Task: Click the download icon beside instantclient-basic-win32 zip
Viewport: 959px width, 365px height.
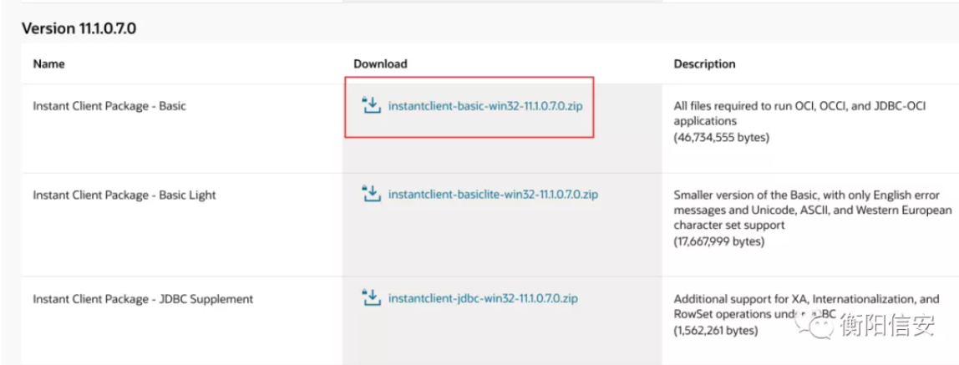Action: pos(371,105)
